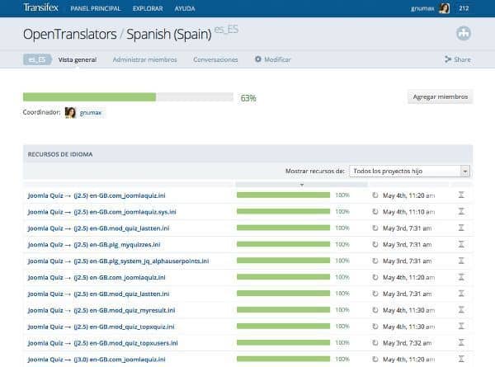495x367 pixels.
Task: Switch to the Administrar miembros tab
Action: (144, 59)
